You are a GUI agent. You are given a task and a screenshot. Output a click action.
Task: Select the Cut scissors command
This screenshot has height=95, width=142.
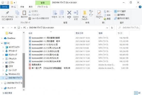tap(33, 11)
